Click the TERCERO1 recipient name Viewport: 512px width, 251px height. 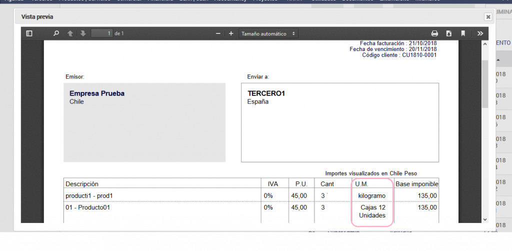(266, 93)
